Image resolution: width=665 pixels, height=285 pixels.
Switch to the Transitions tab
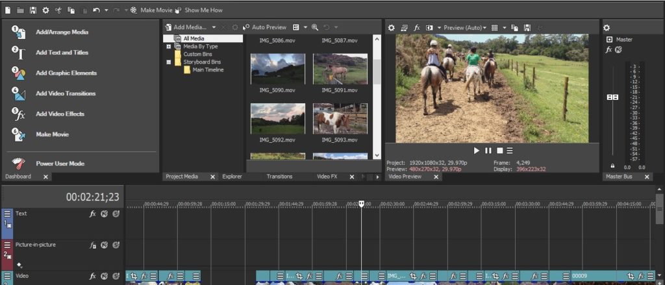point(279,177)
